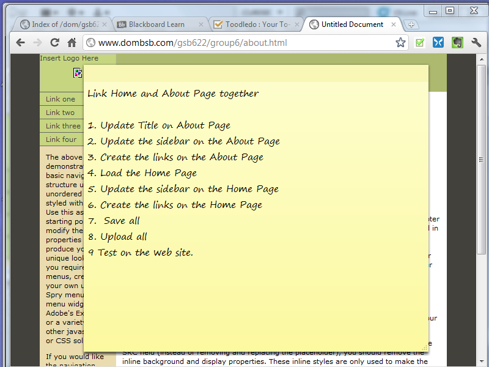This screenshot has height=367, width=489.
Task: Go to the browser Home page
Action: [72, 43]
